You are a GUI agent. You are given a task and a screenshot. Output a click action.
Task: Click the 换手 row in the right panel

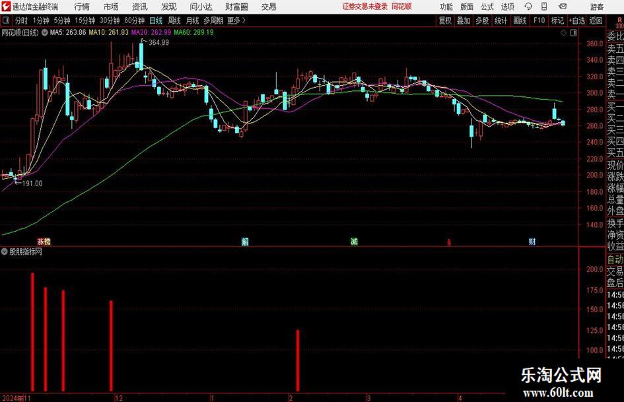point(615,224)
